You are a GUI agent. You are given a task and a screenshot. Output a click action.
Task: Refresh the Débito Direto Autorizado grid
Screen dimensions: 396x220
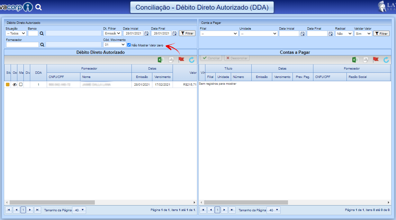pyautogui.click(x=192, y=60)
